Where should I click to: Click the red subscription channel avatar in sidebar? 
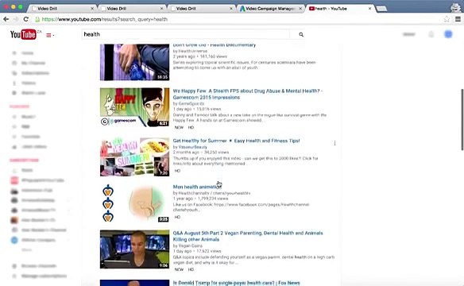click(x=14, y=180)
